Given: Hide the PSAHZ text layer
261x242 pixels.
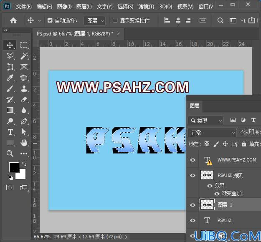Looking at the screenshot, I should pos(193,220).
